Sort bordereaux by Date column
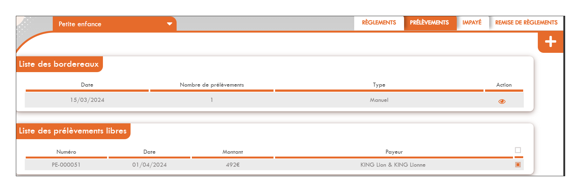 click(x=87, y=85)
